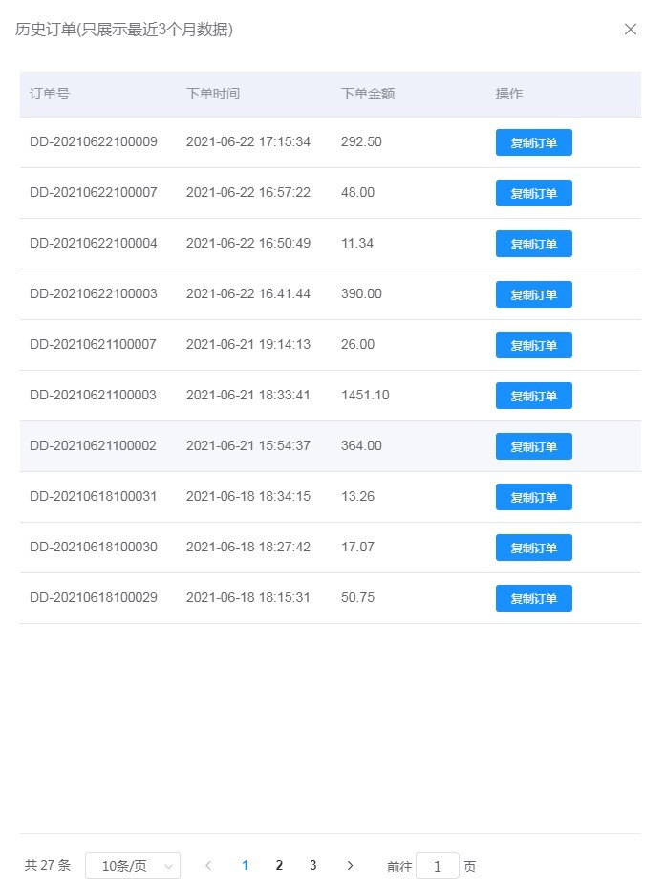Copy order DD-20210618100029
The width and height of the screenshot is (665, 883).
[533, 598]
